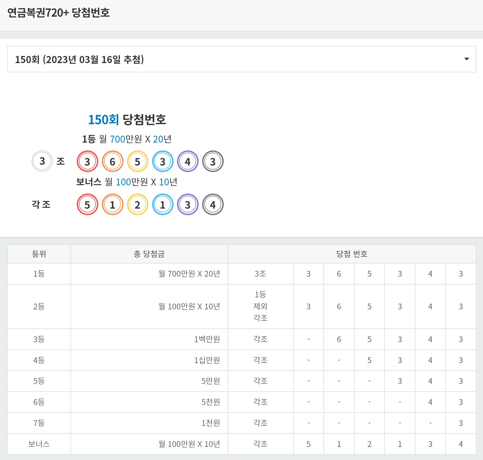This screenshot has width=483, height=460.
Task: Click the 등위 column header
Action: (39, 254)
